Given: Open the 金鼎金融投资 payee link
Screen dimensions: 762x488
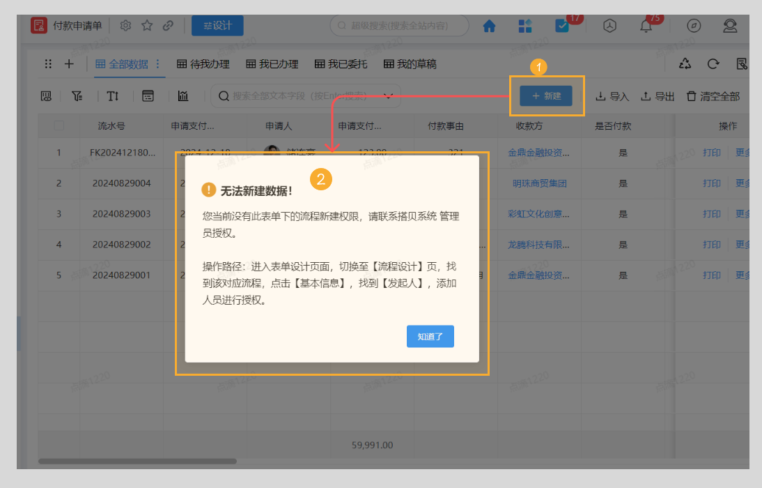Looking at the screenshot, I should tap(533, 153).
